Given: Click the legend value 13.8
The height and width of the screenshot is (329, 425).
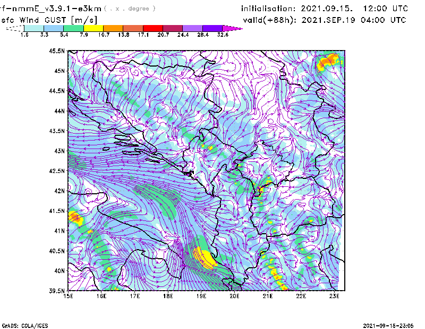Looking at the screenshot, I should [124, 35].
